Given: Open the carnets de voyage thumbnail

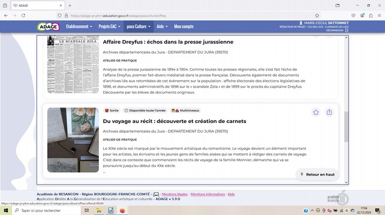Looking at the screenshot, I should (73, 140).
